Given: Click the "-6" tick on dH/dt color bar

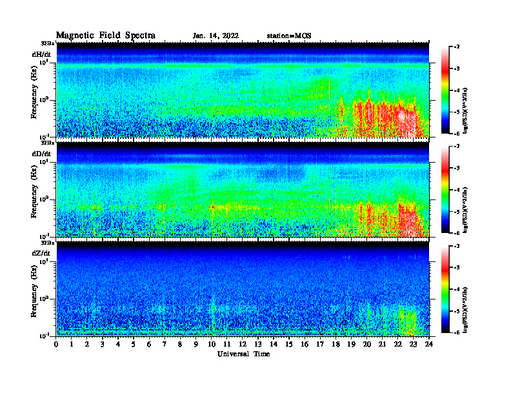Looking at the screenshot, I should tap(457, 134).
